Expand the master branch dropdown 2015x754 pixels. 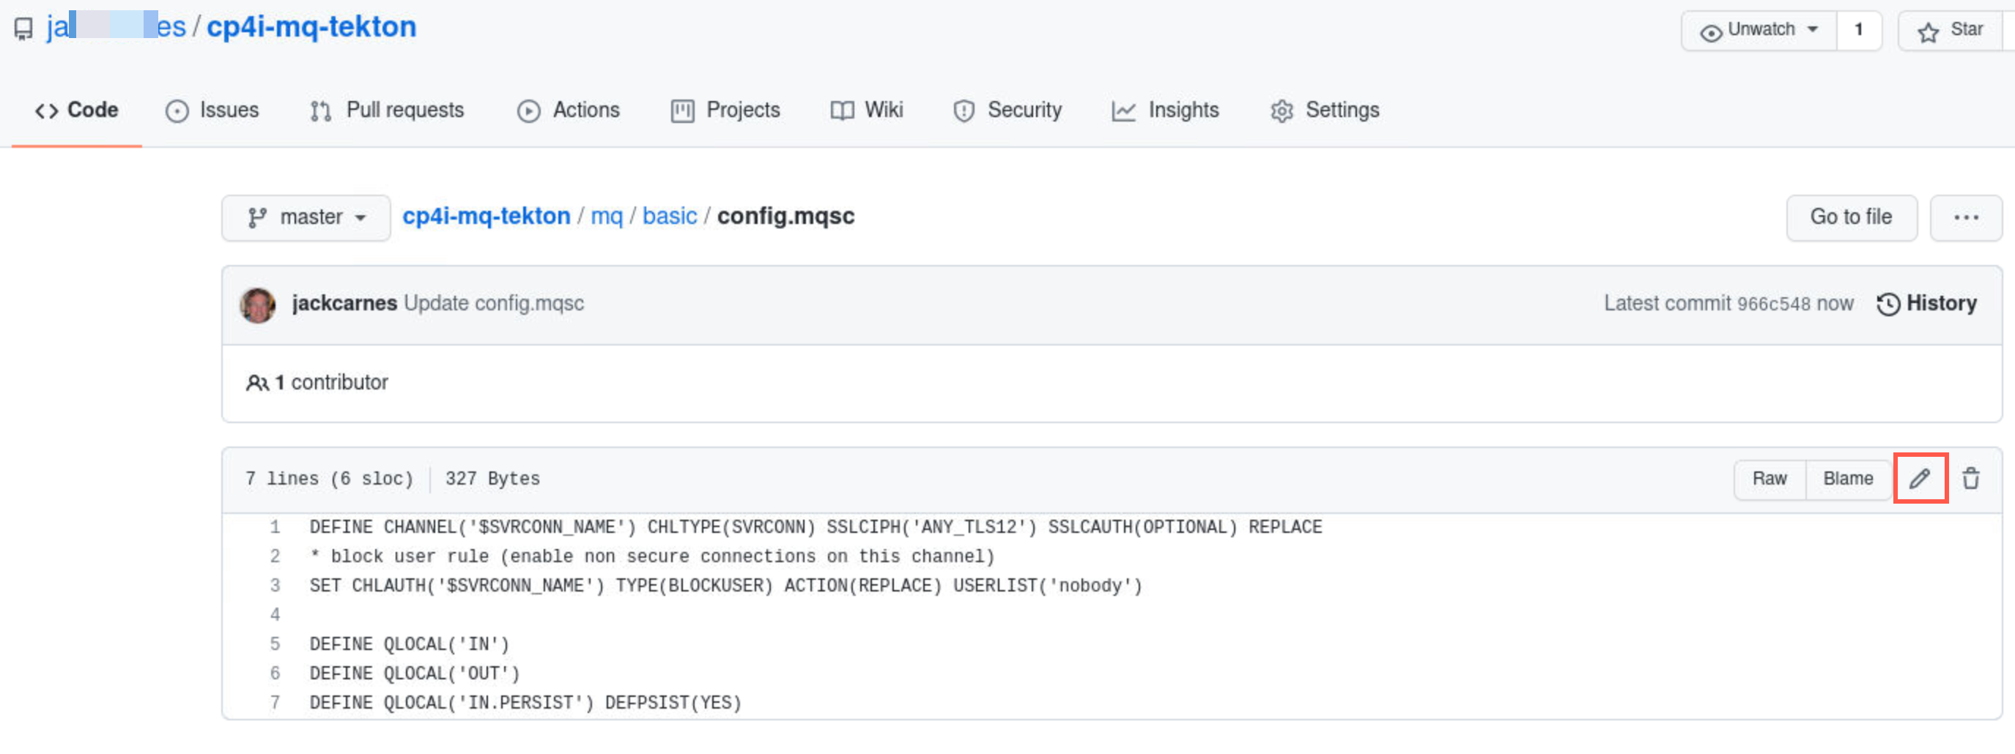coord(306,217)
